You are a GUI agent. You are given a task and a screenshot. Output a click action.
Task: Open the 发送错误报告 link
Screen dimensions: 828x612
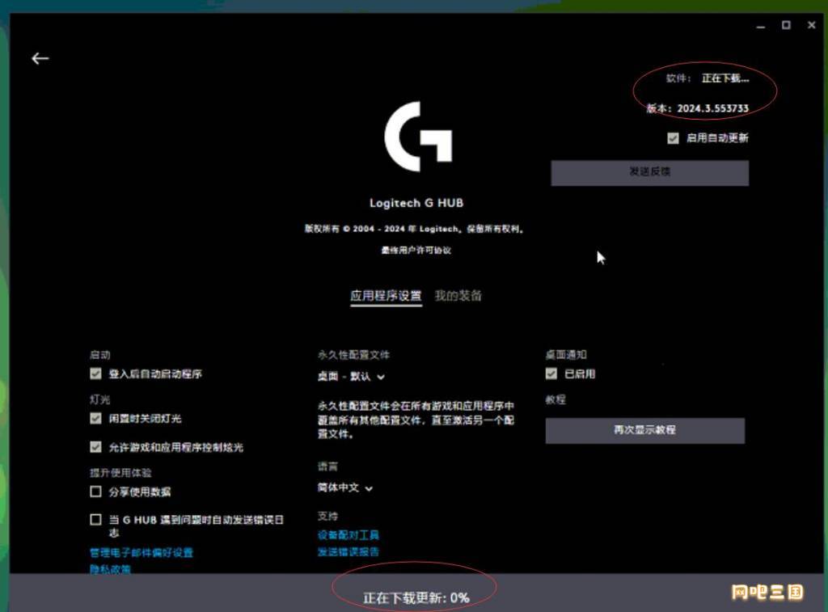coord(348,552)
